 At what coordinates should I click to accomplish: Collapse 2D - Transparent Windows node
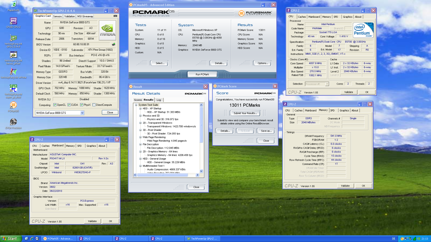tap(140, 123)
